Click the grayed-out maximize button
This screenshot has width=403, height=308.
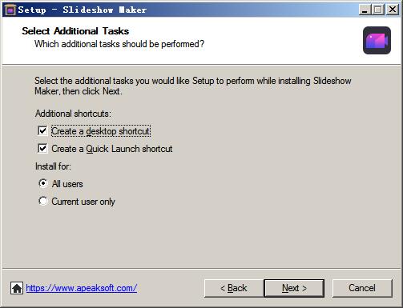(x=378, y=10)
